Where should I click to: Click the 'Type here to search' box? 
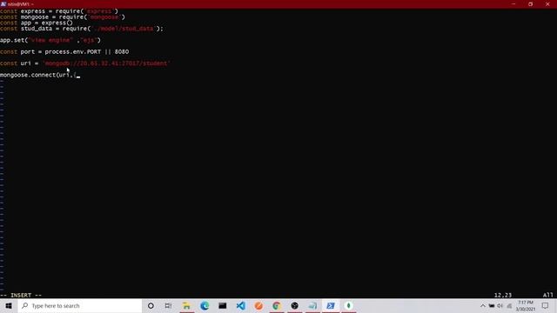(80, 305)
